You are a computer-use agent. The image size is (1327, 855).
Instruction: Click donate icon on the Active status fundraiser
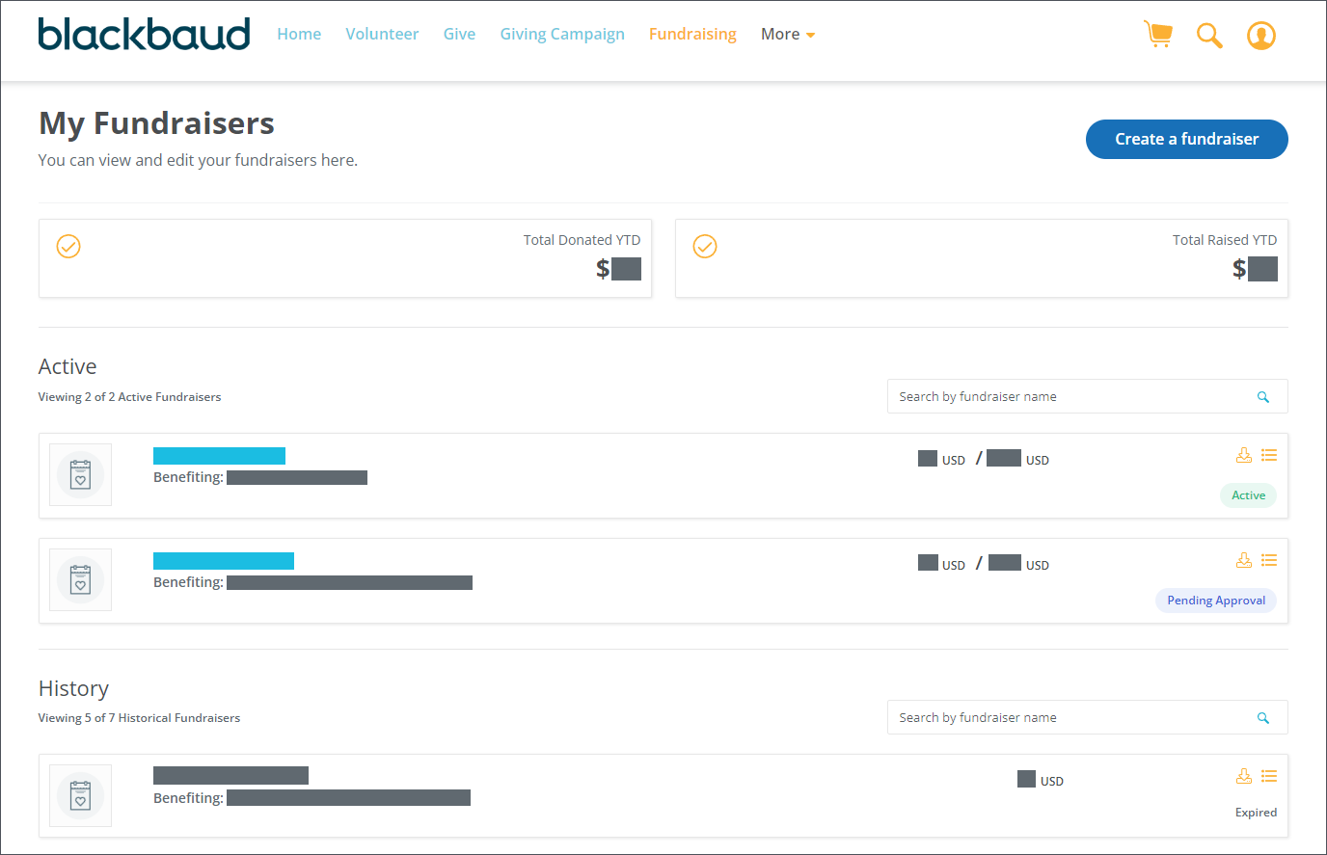[x=1244, y=455]
